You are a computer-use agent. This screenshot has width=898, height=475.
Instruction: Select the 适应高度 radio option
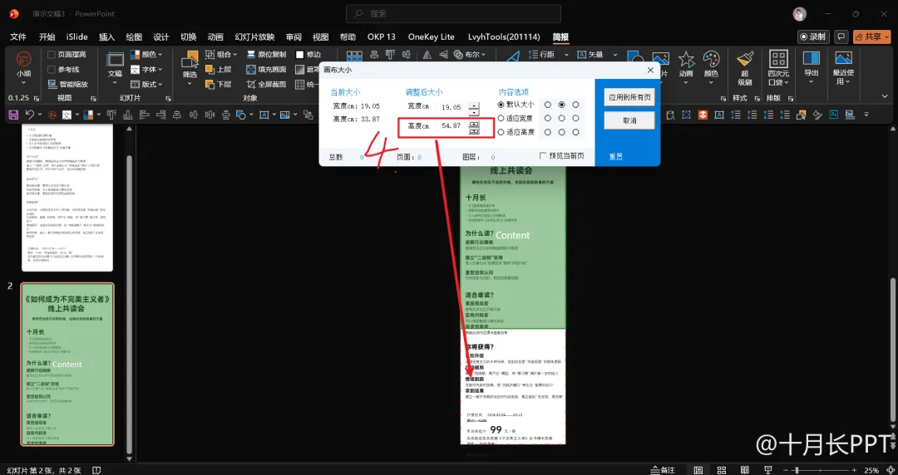(x=501, y=132)
